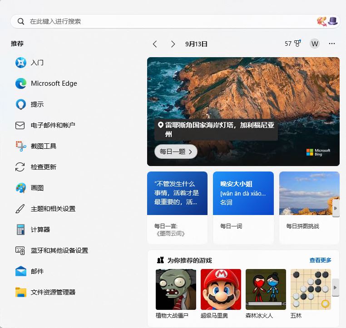
Task: Open the 每日一言 quote card
Action: point(177,208)
